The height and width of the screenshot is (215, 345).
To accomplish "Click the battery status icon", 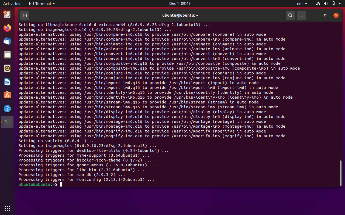I will [x=333, y=3].
